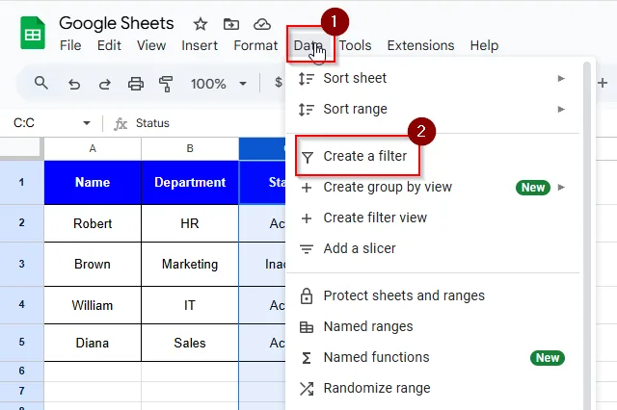
Task: Click the Google Sheets document title
Action: click(117, 23)
